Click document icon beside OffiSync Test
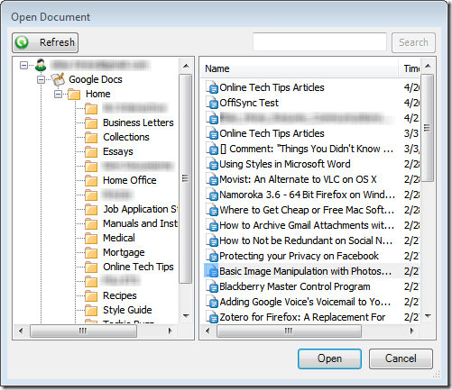452x390 pixels. 212,103
